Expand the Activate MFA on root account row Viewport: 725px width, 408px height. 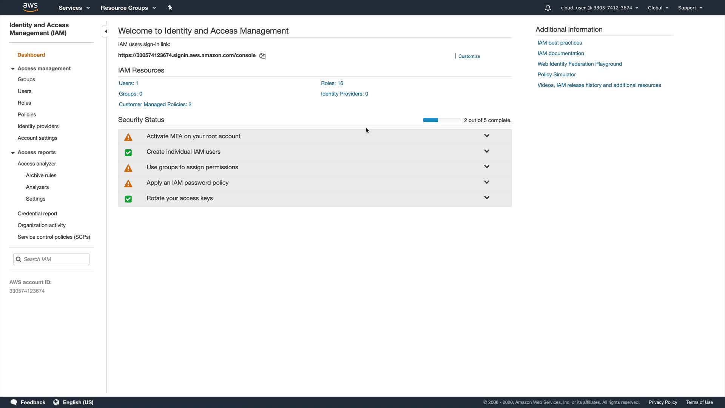coord(487,136)
